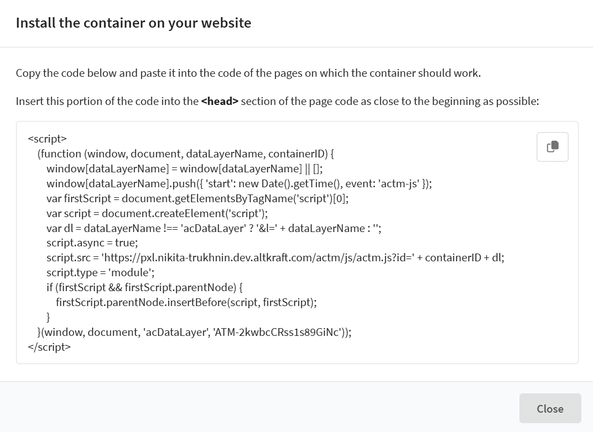The width and height of the screenshot is (593, 432).
Task: Click the 'Copy the code below' instruction text
Action: click(248, 73)
